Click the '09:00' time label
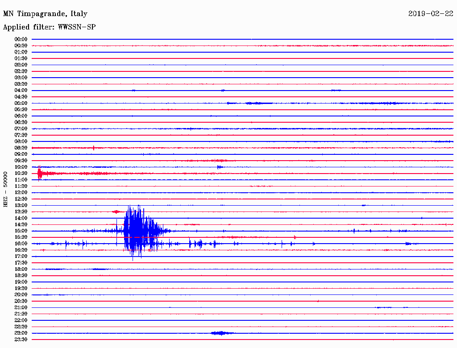The image size is (457, 348). [21, 154]
